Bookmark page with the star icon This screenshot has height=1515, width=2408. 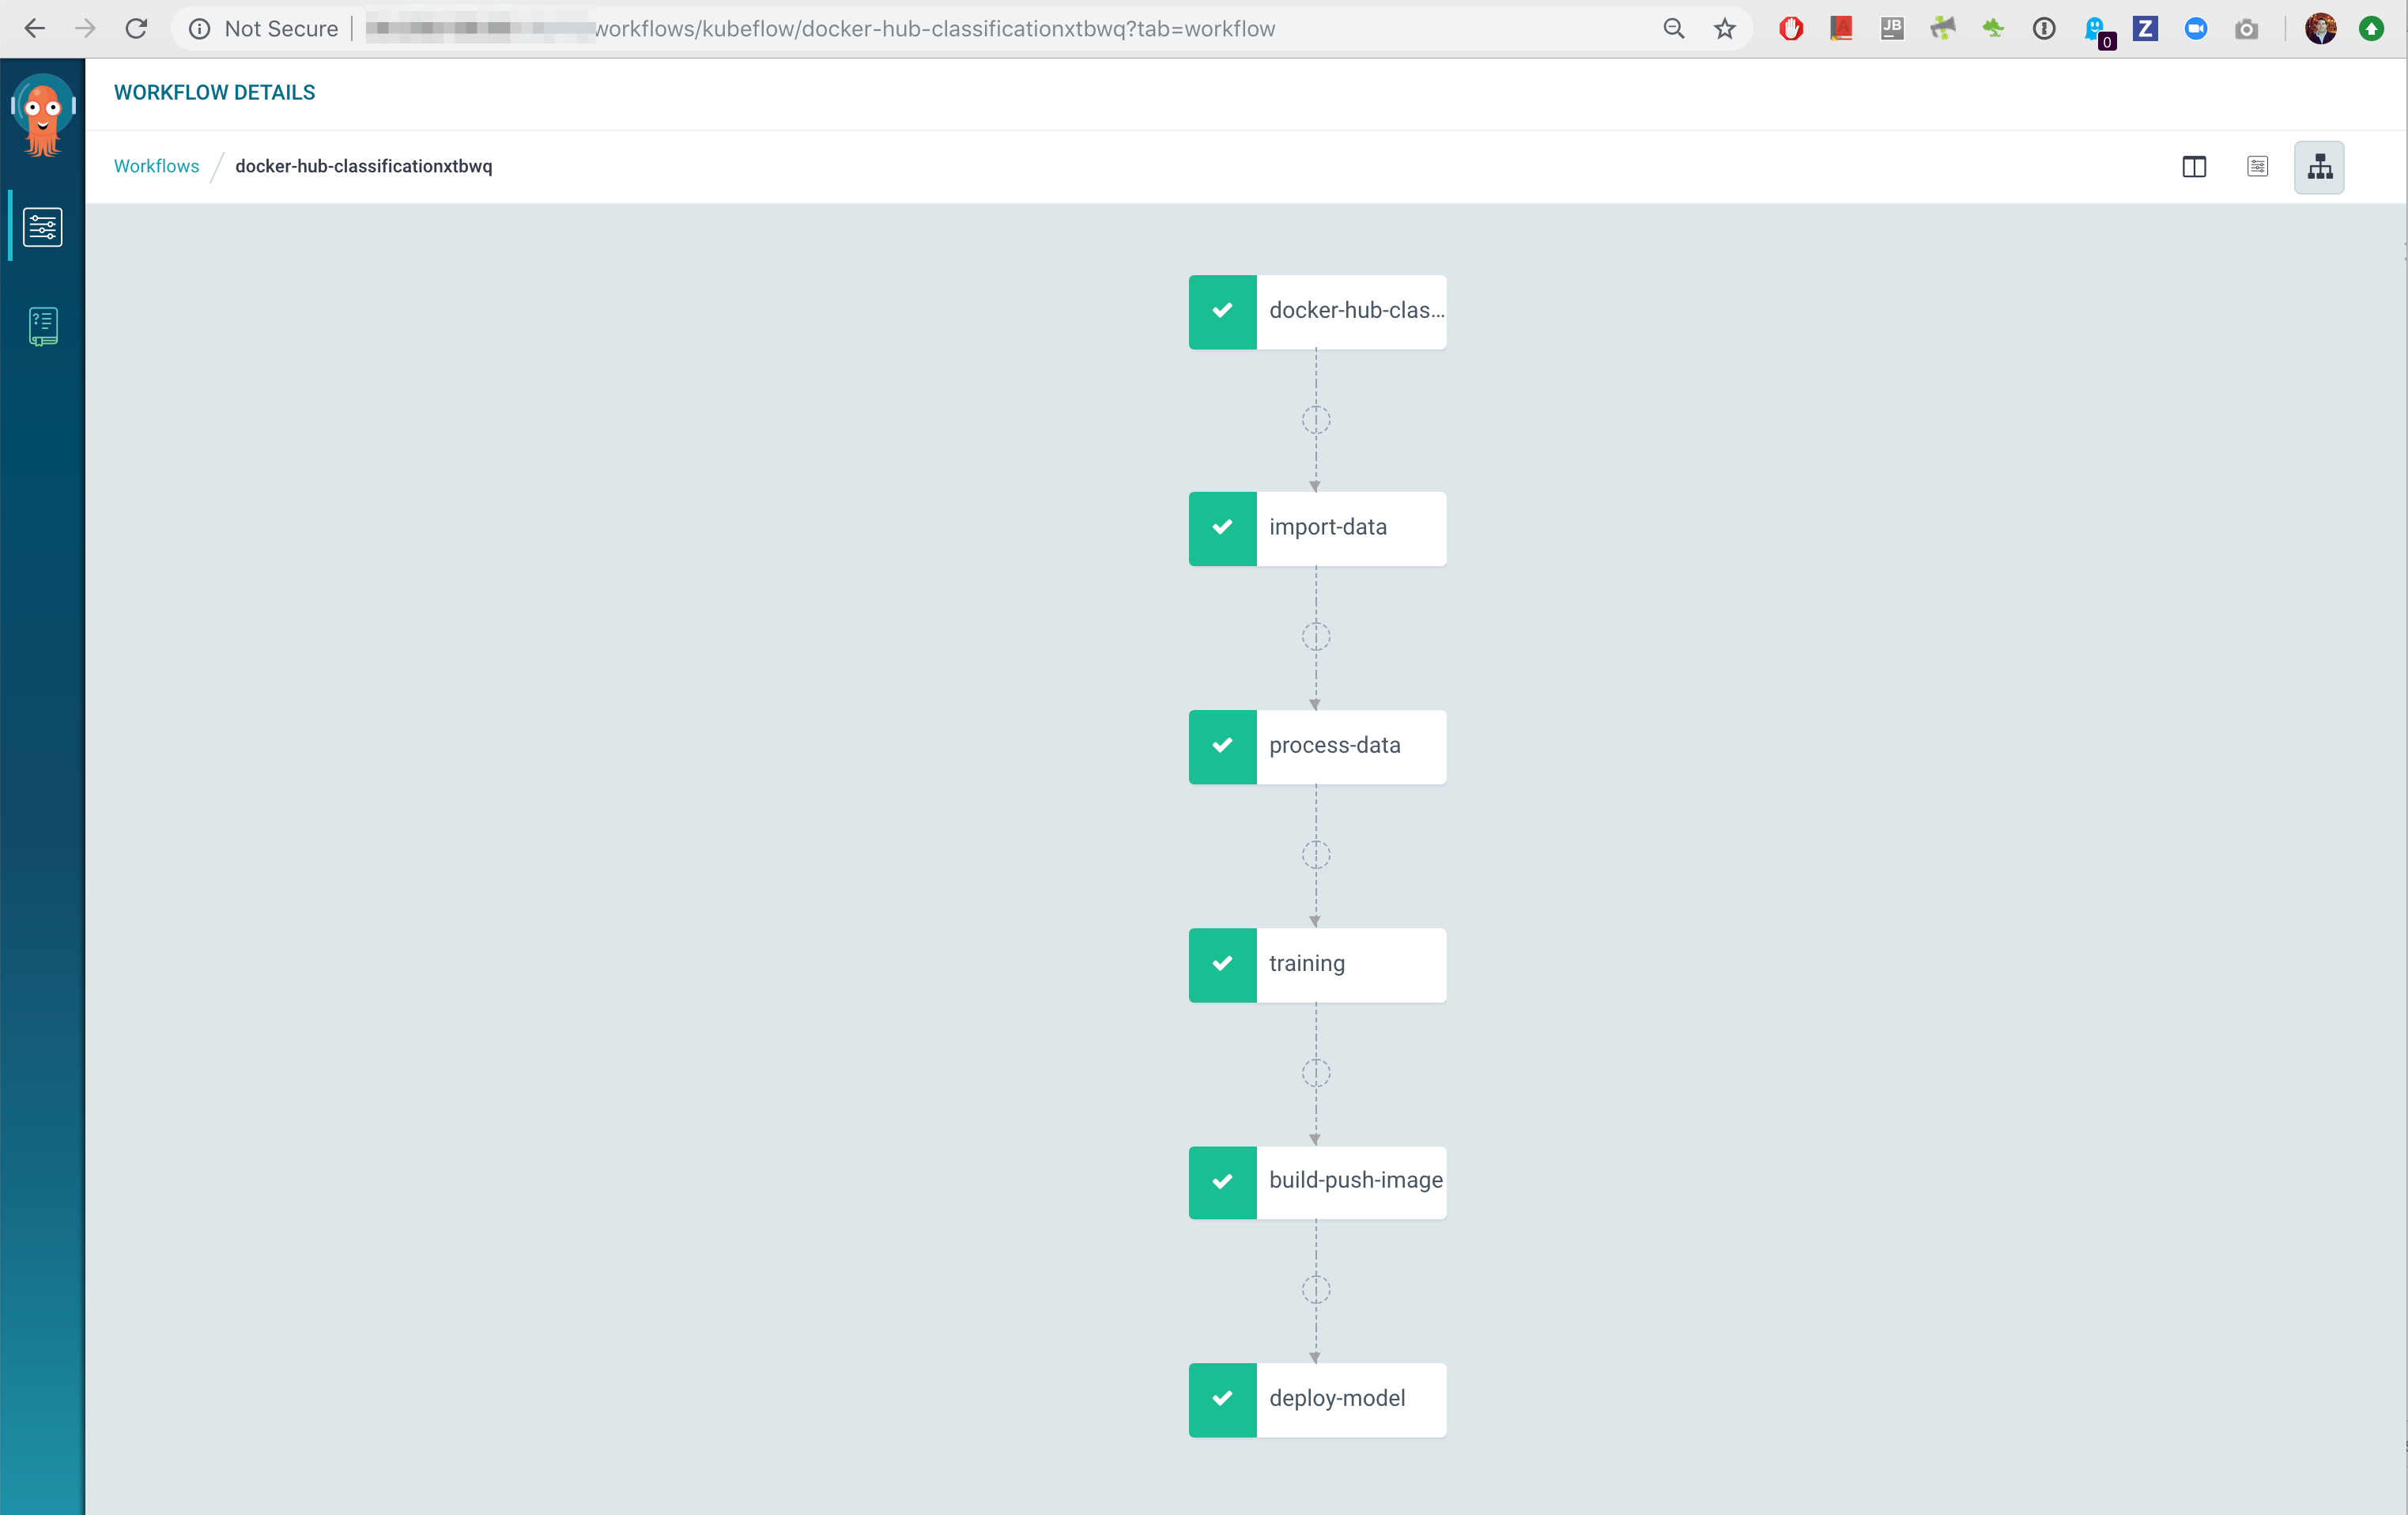[x=1724, y=29]
